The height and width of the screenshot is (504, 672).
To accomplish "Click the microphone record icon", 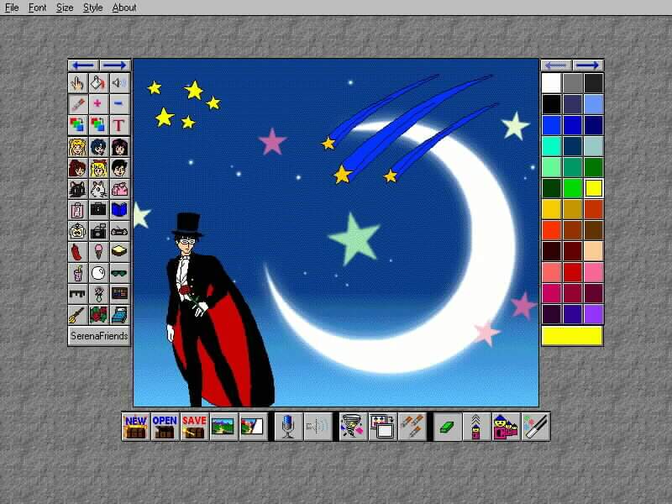I will click(288, 427).
